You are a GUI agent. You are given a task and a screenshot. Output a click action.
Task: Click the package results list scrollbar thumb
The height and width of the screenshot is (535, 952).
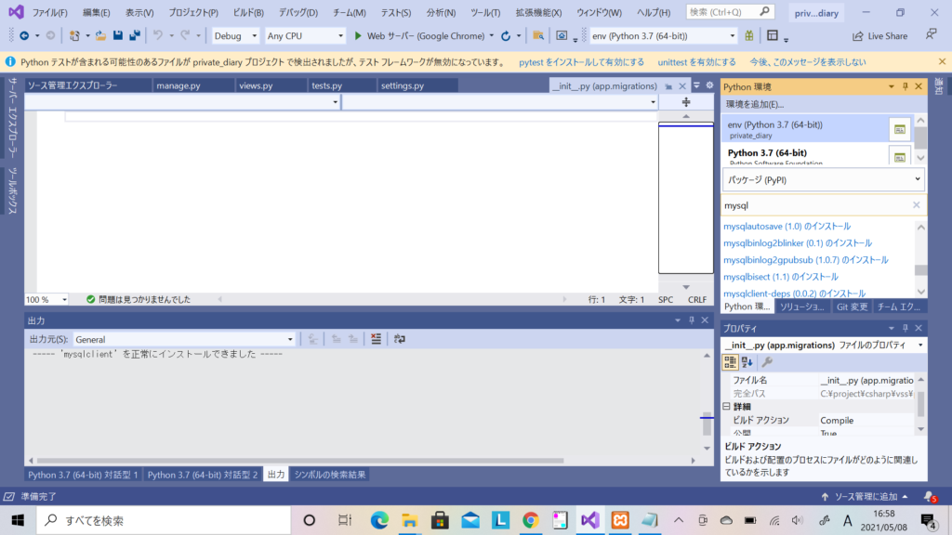click(921, 269)
